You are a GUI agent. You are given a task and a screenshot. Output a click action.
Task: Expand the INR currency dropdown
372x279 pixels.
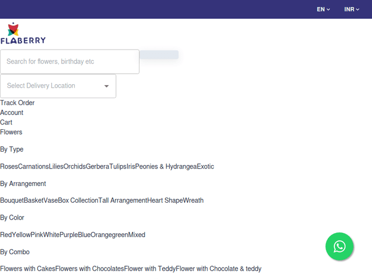pyautogui.click(x=352, y=9)
